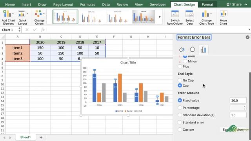The image size is (251, 141).
Task: Open the Change Colors palette
Action: (x=39, y=17)
